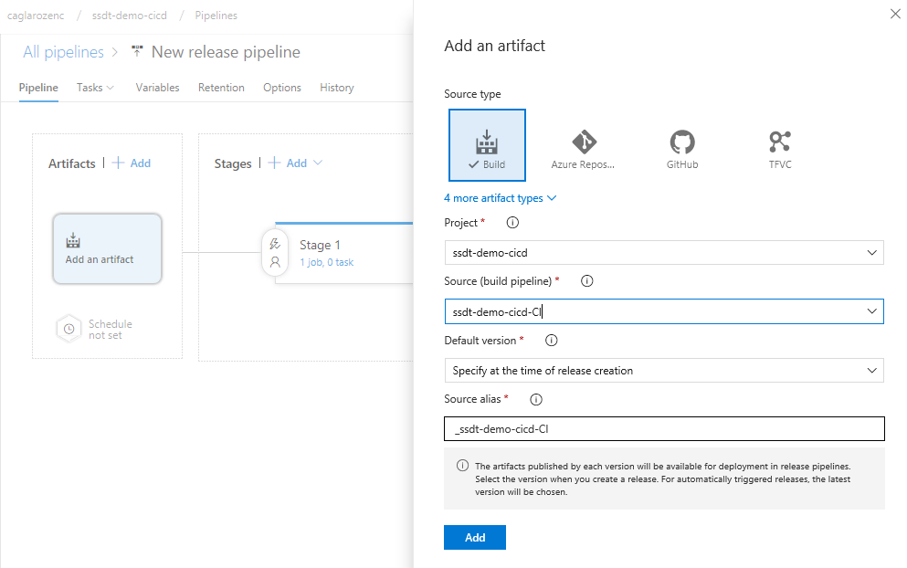Close the Add an artifact panel
The height and width of the screenshot is (568, 907).
pos(894,14)
